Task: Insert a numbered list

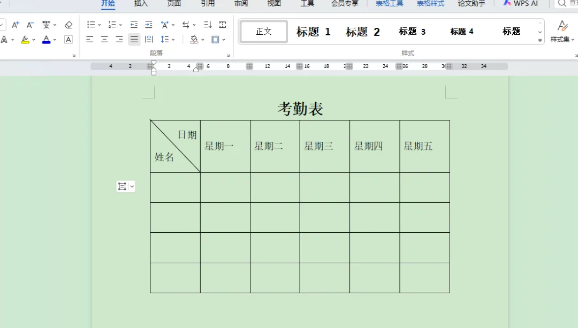Action: tap(112, 25)
